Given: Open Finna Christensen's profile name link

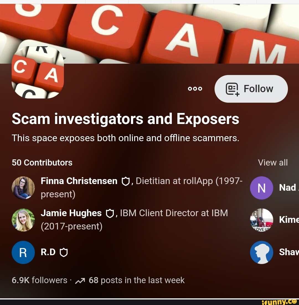Looking at the screenshot, I should [79, 181].
